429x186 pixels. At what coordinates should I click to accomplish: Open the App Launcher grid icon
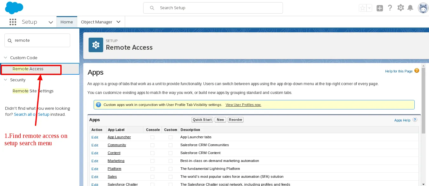tap(13, 22)
